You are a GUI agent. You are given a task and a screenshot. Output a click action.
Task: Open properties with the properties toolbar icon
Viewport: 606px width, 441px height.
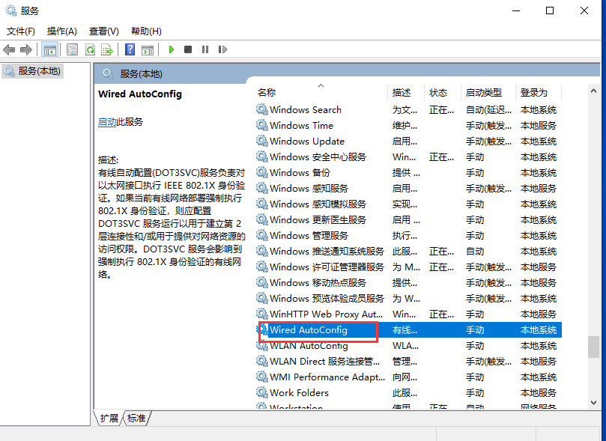[x=72, y=49]
